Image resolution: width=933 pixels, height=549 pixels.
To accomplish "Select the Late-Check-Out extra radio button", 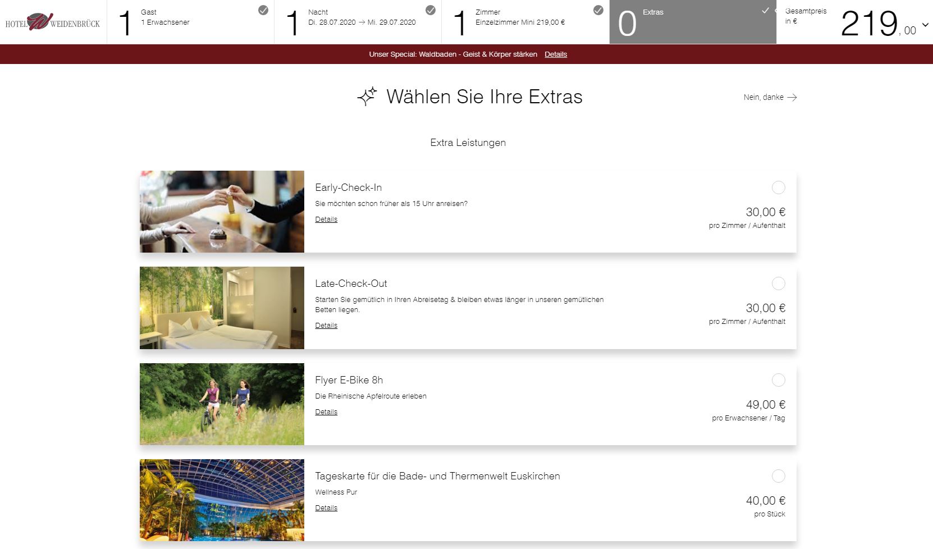I will (778, 283).
